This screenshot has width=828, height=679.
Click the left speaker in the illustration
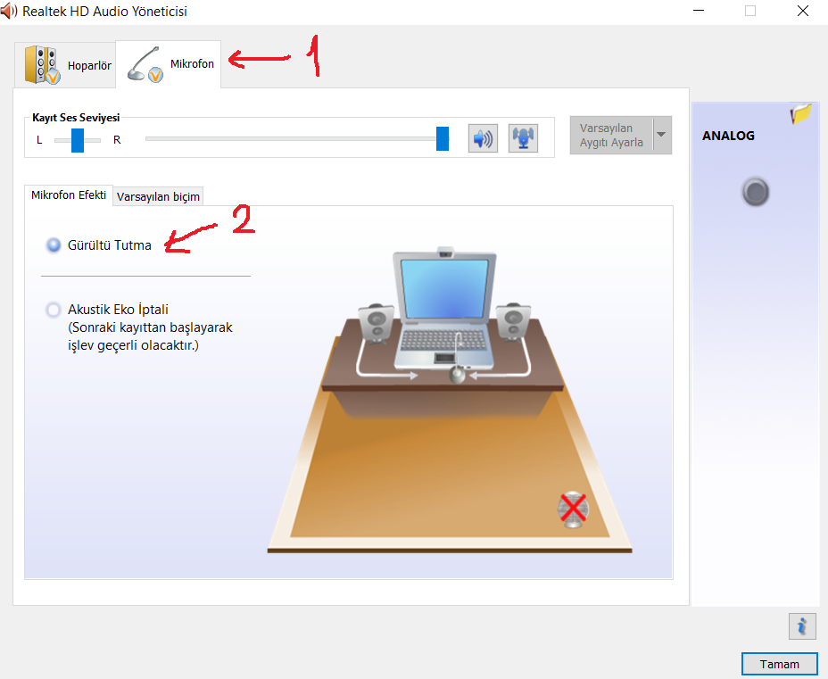click(377, 323)
